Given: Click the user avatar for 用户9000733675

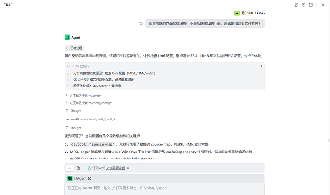Looking at the screenshot, I should 237,13.
